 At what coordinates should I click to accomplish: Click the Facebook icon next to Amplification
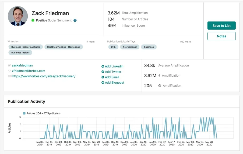click(x=159, y=76)
